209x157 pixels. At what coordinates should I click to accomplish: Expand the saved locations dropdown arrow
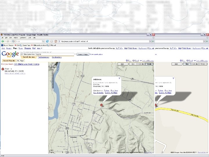75,54
